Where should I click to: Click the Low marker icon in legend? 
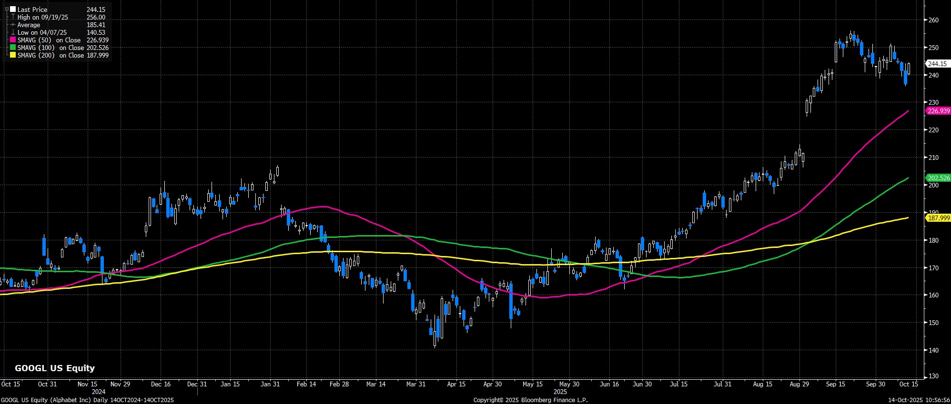[x=13, y=32]
